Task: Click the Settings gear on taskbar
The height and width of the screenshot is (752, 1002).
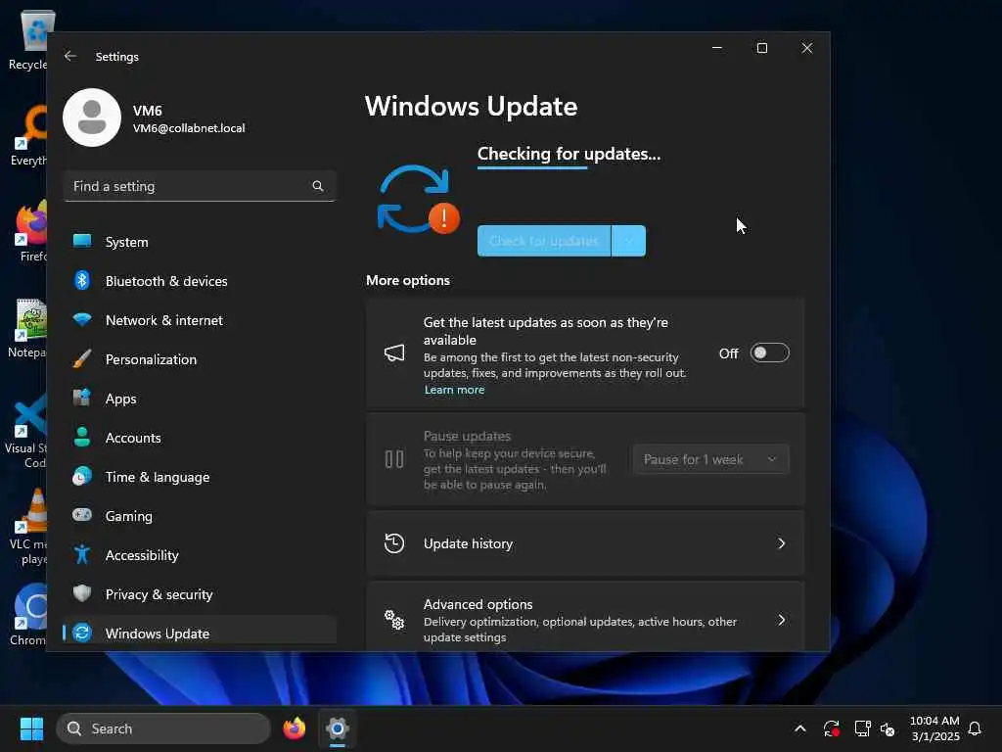Action: 338,728
